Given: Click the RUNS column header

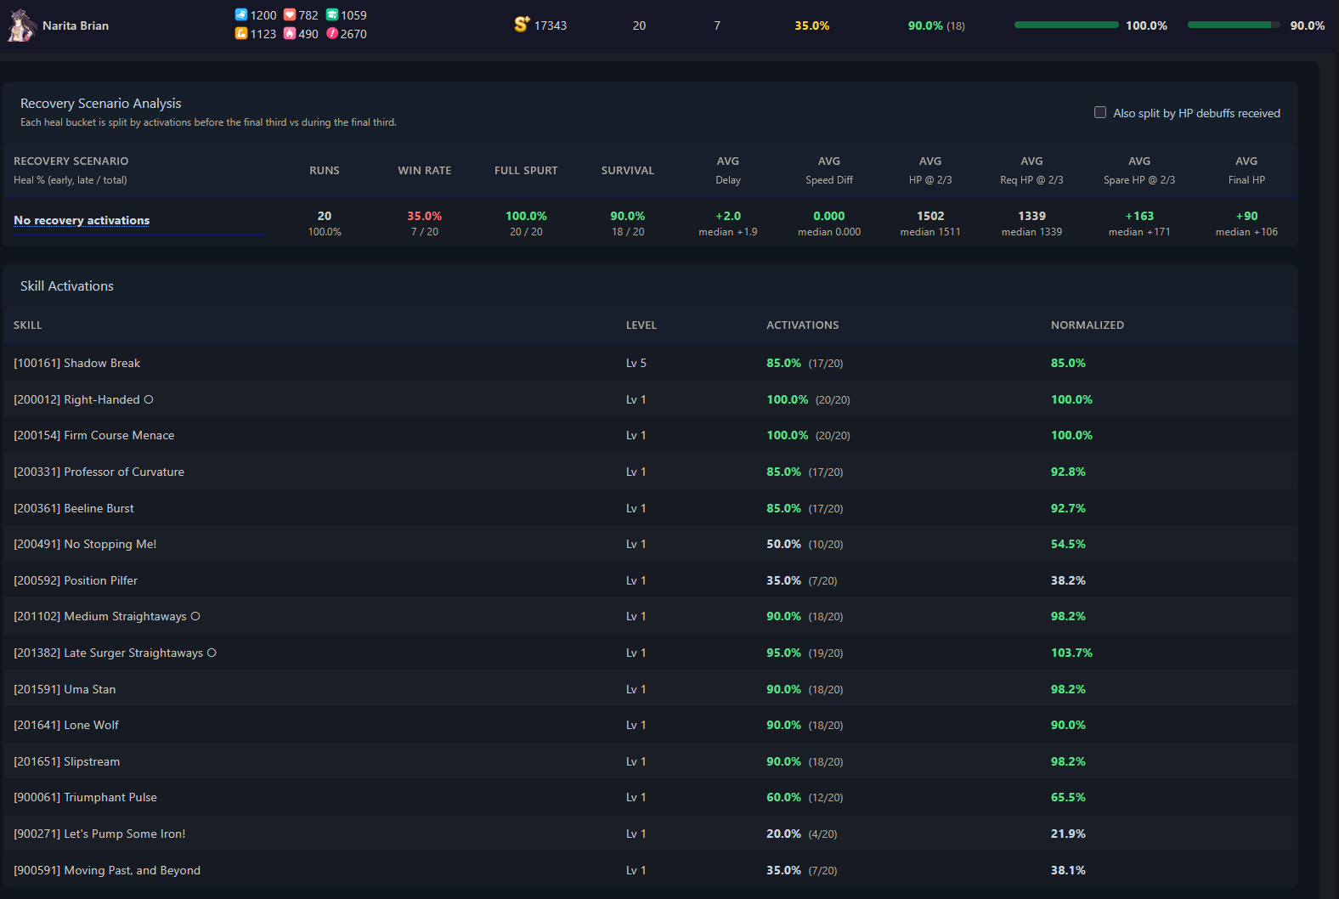Looking at the screenshot, I should coord(325,171).
